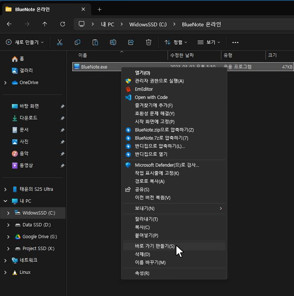Choose 호환성 문제 해결(Y)

click(x=174, y=113)
